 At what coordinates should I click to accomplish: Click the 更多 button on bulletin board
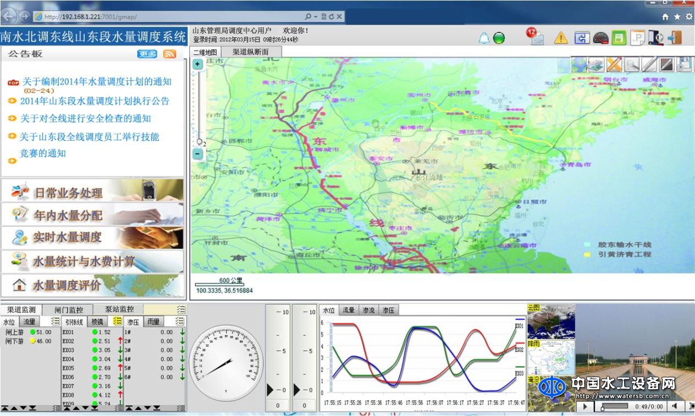147,54
